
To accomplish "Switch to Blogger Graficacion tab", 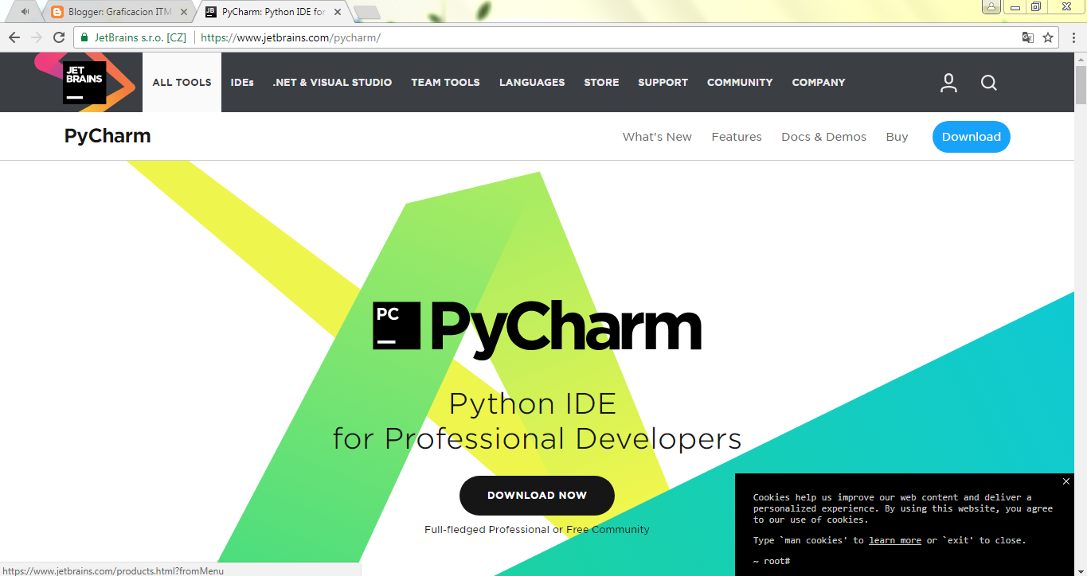I will point(119,12).
